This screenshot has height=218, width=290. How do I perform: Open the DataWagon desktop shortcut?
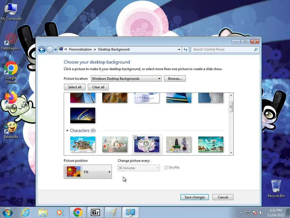pyautogui.click(x=11, y=42)
